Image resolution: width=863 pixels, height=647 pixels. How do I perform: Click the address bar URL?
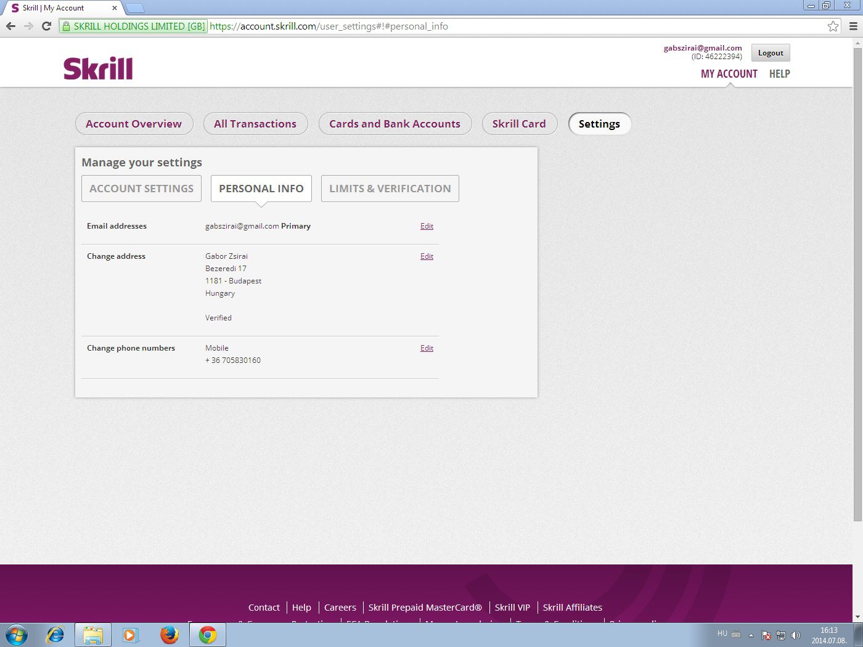(329, 26)
